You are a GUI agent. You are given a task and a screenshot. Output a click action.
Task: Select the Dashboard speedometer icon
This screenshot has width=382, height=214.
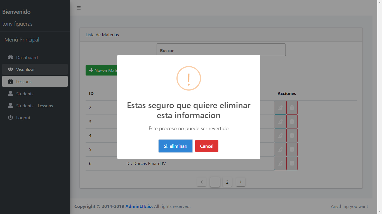(x=11, y=57)
